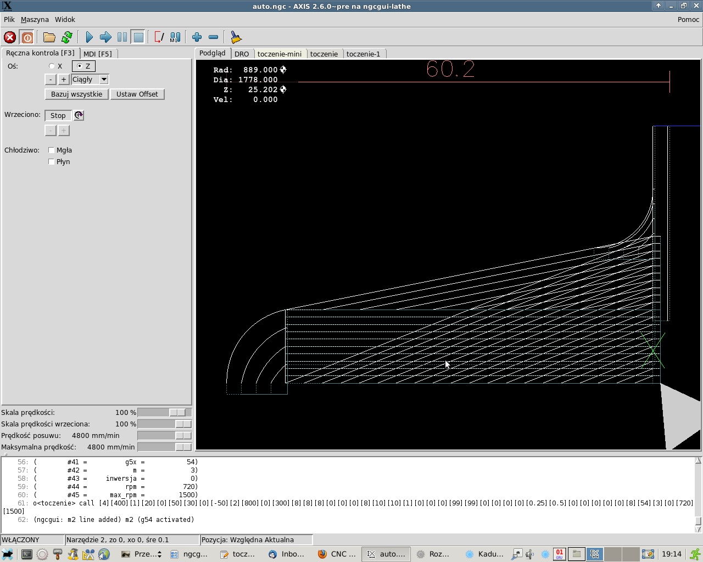Switch to the Podgląd preview tab
703x562 pixels.
coord(213,53)
